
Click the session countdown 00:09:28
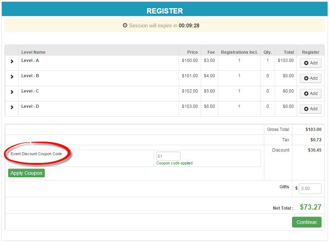click(x=189, y=26)
